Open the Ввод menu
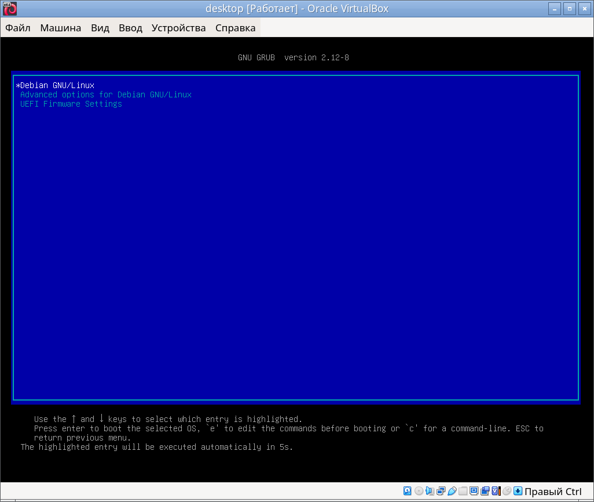Image resolution: width=594 pixels, height=502 pixels. 130,28
